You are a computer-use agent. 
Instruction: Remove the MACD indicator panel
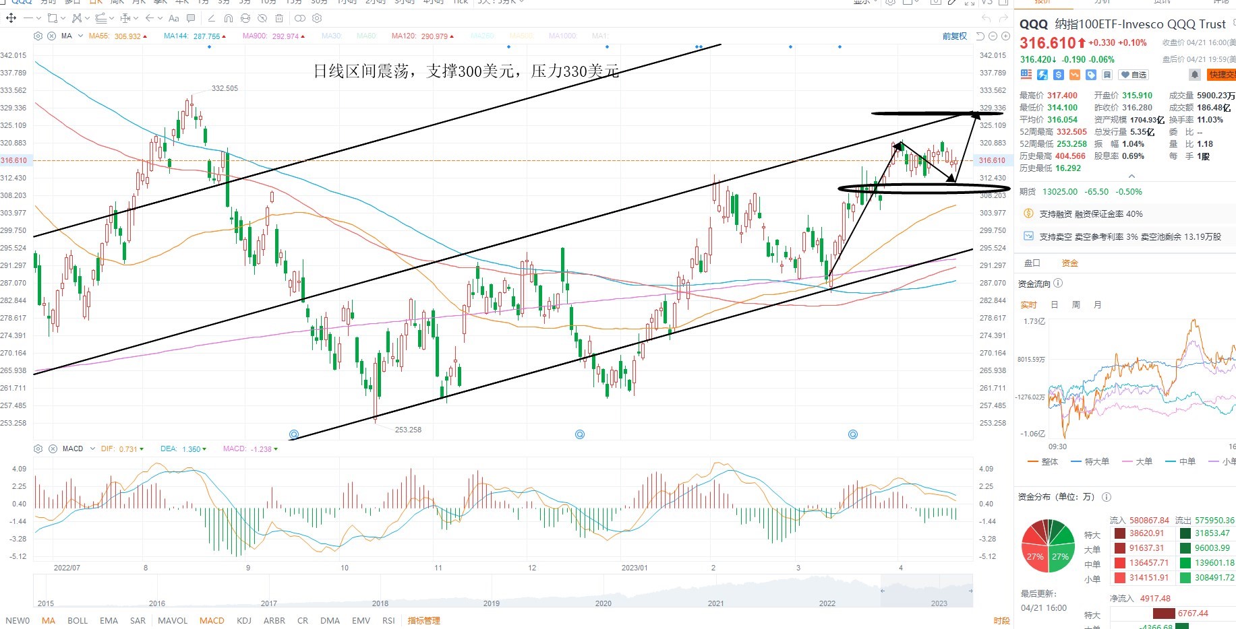(53, 449)
